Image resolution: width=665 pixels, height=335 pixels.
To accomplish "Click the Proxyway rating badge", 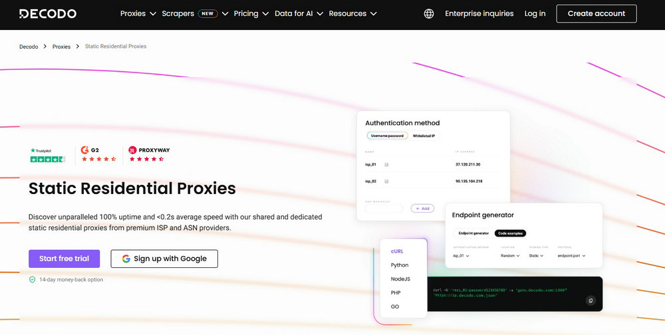I will (149, 154).
